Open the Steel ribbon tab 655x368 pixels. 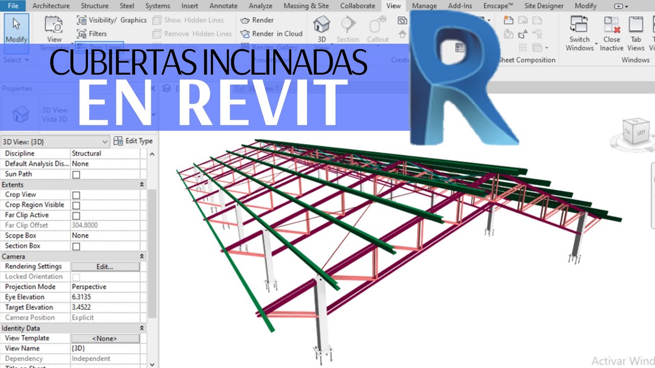click(x=127, y=6)
